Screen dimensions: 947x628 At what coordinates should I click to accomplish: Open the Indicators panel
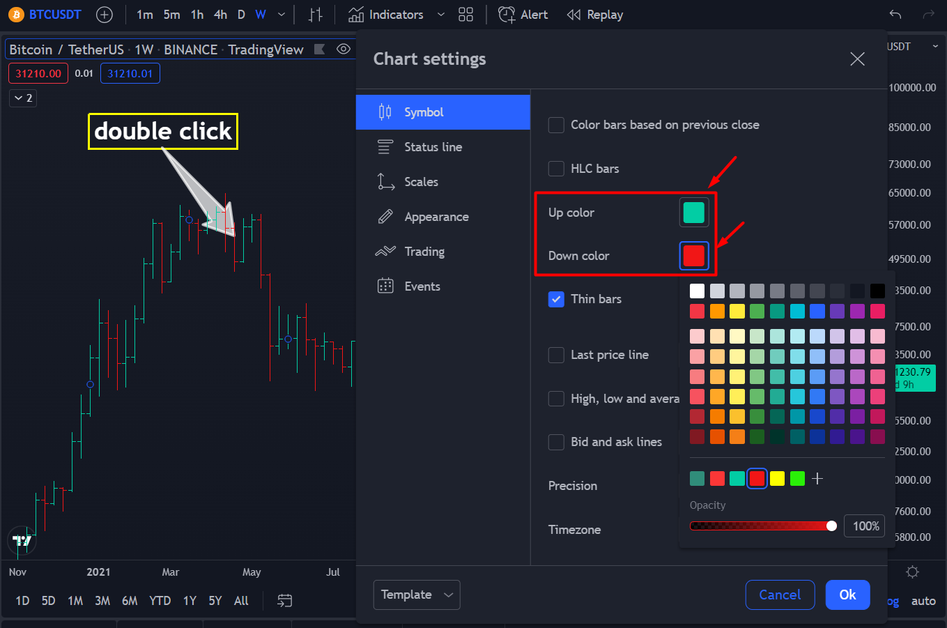[x=386, y=15]
